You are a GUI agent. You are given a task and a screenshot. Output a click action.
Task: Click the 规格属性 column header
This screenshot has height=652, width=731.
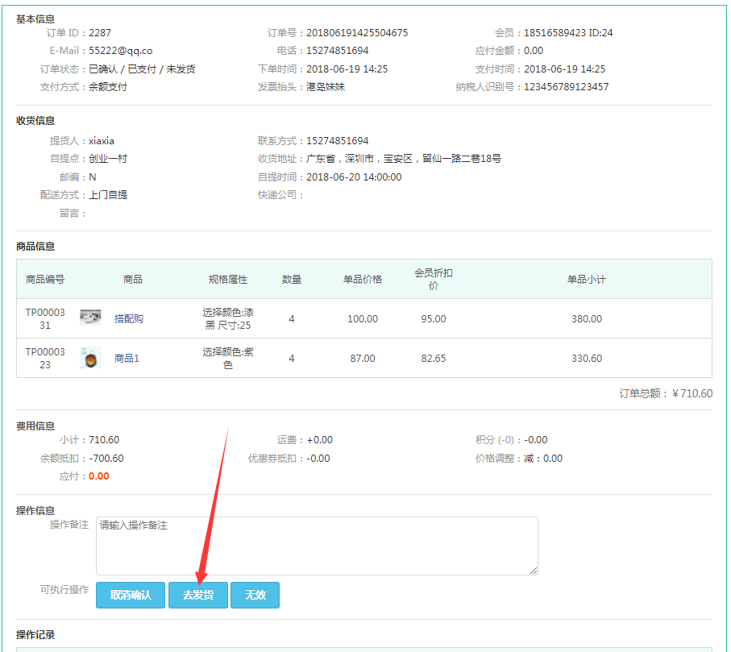coord(228,280)
